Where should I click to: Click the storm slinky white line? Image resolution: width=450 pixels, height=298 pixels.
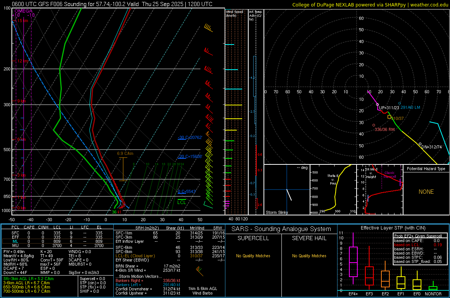point(289,195)
